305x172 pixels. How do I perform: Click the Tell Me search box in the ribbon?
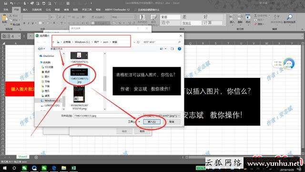tap(148, 10)
